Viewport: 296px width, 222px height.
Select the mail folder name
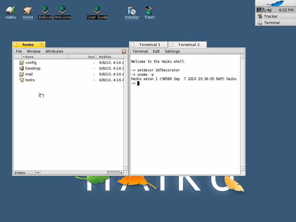tap(29, 74)
